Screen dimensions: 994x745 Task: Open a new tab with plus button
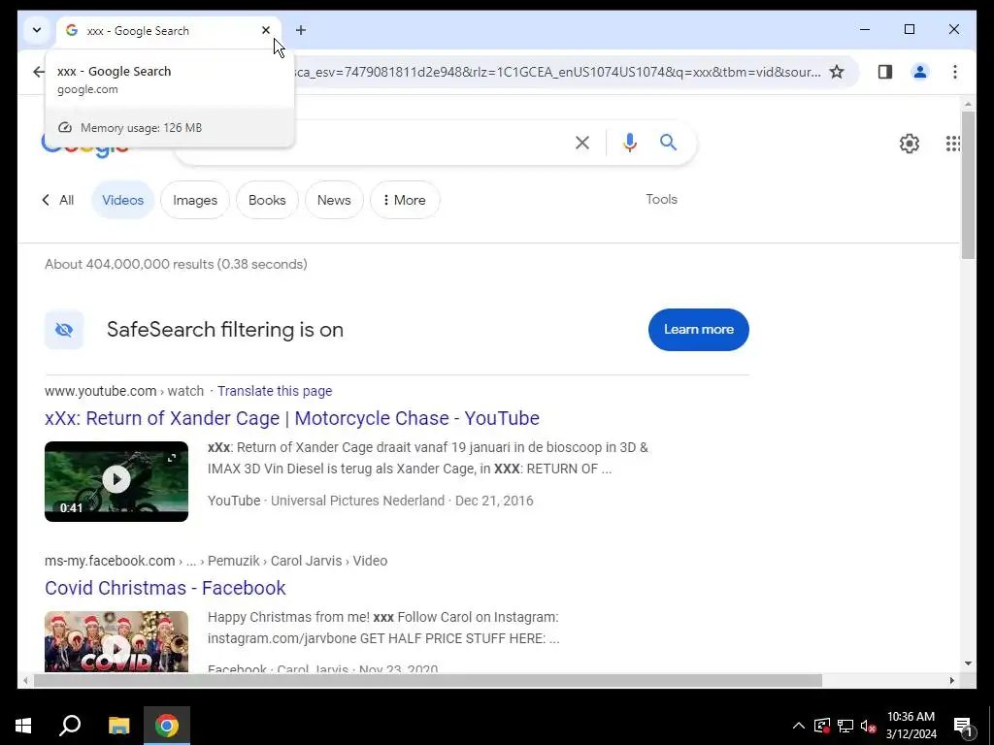(301, 30)
